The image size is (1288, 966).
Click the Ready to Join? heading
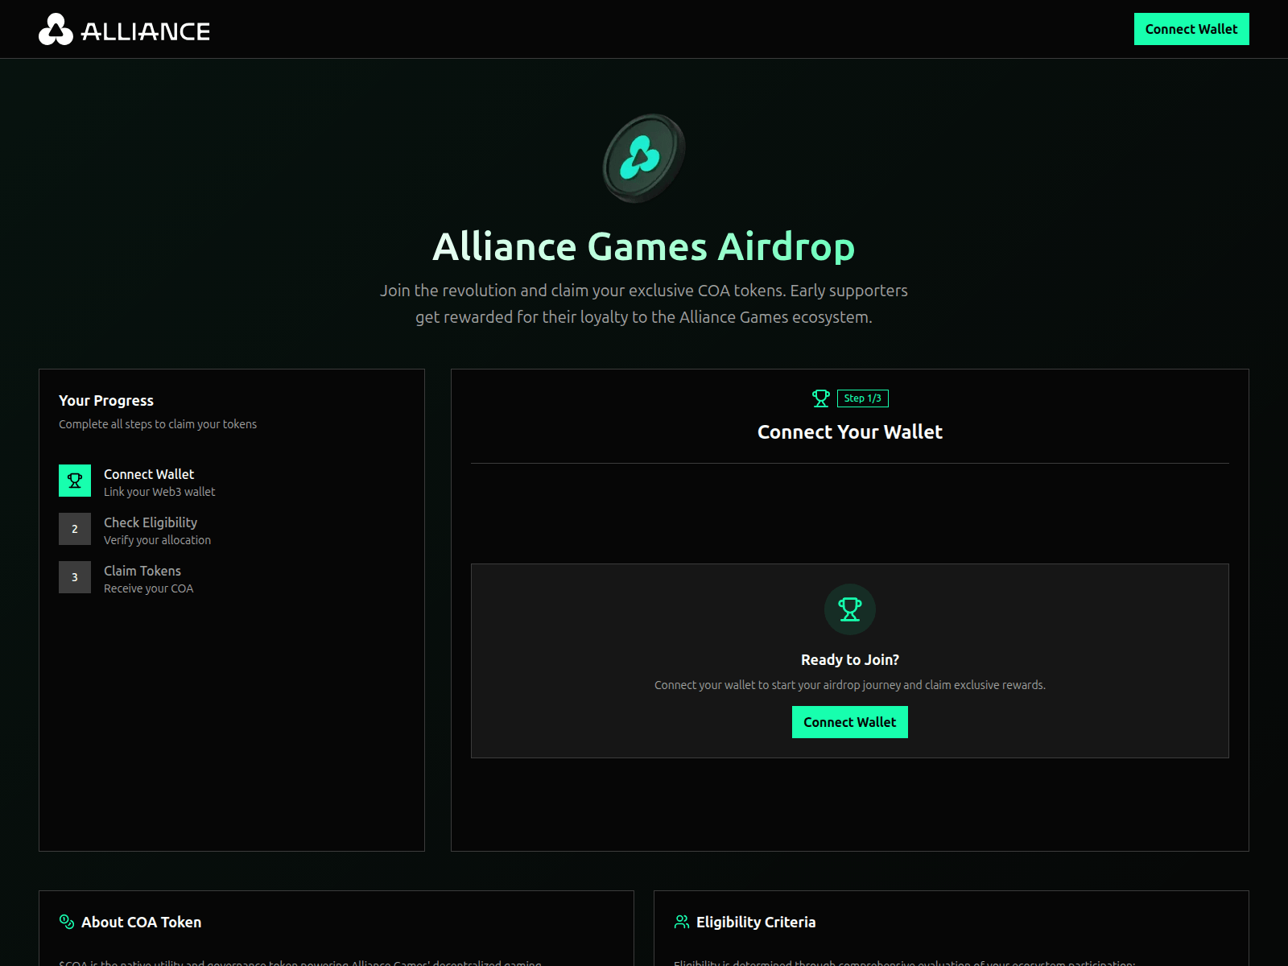coord(850,660)
